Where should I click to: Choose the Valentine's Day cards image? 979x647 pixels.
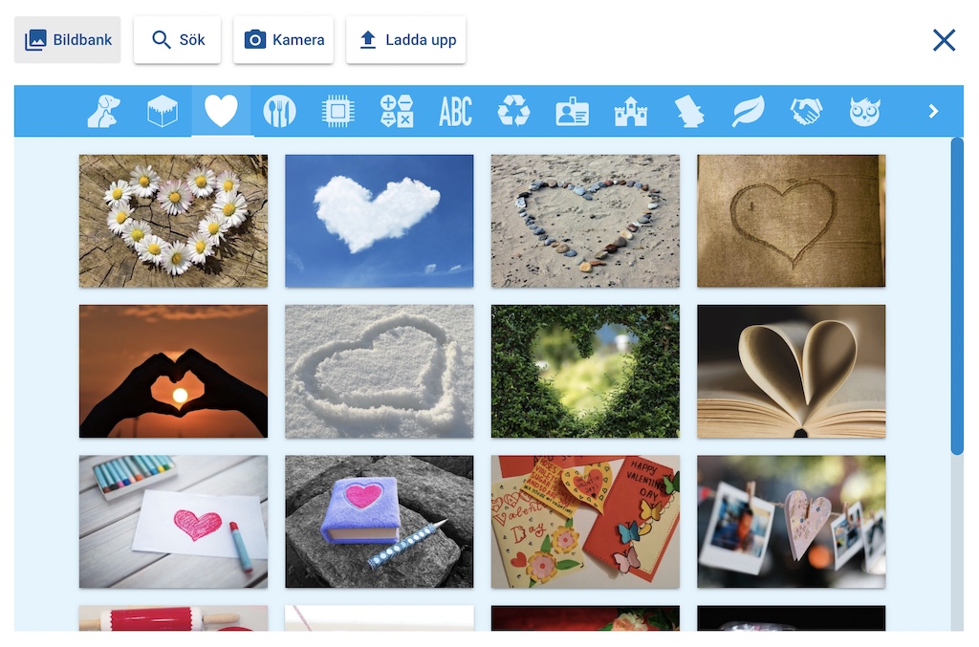pos(586,522)
